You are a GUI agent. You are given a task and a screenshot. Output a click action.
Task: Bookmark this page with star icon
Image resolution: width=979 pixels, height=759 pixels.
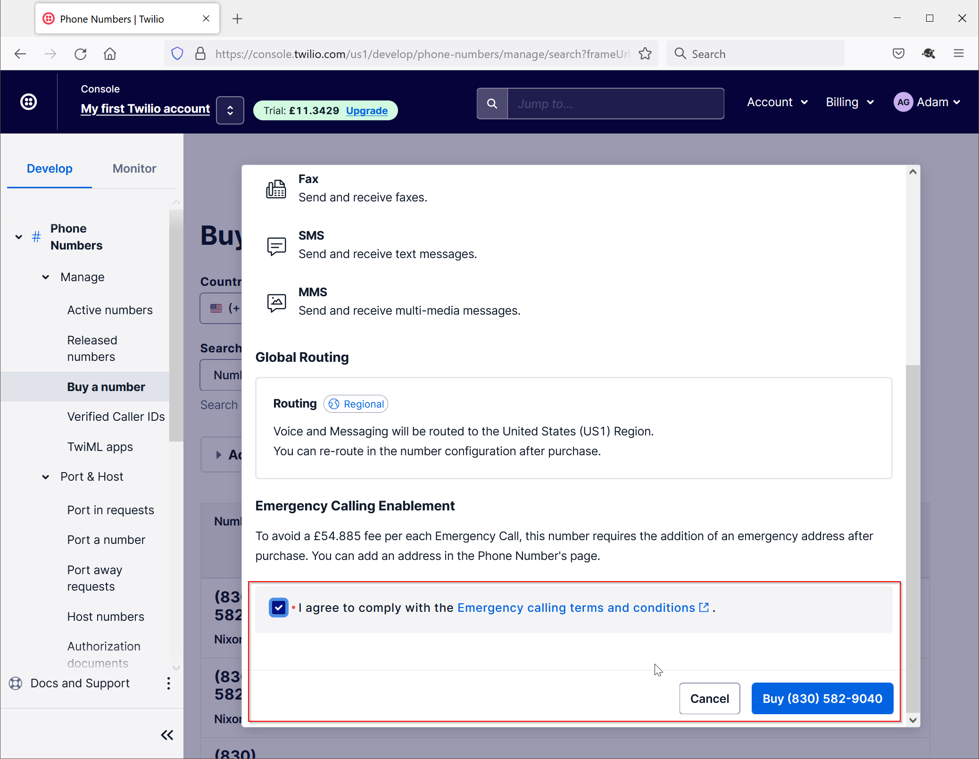(x=645, y=54)
